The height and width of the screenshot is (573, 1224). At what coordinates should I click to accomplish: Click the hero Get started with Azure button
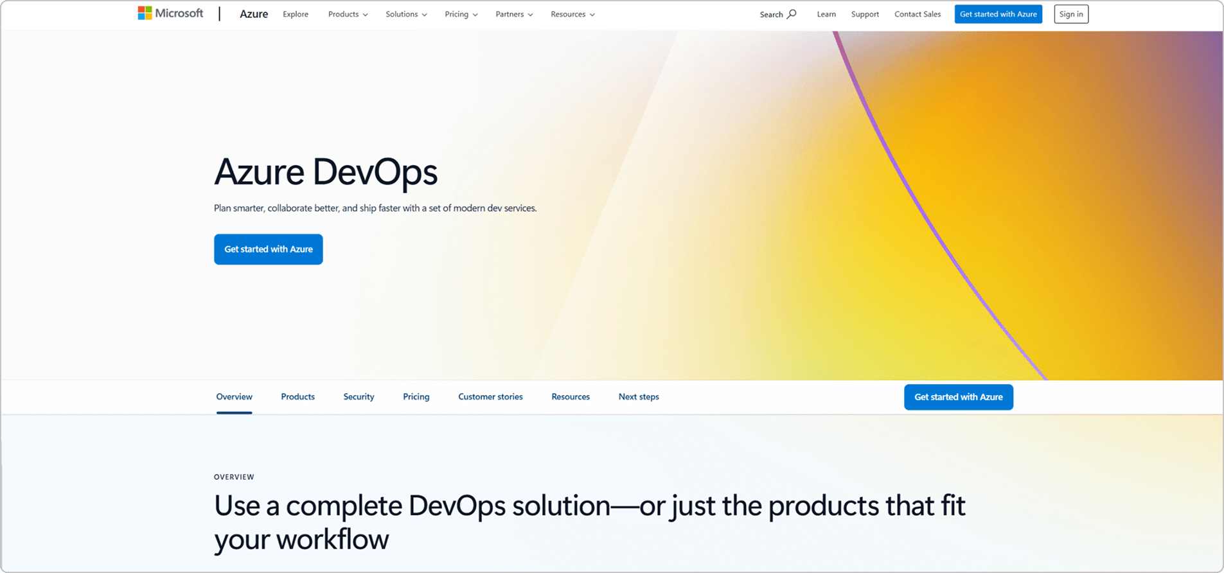(x=269, y=249)
